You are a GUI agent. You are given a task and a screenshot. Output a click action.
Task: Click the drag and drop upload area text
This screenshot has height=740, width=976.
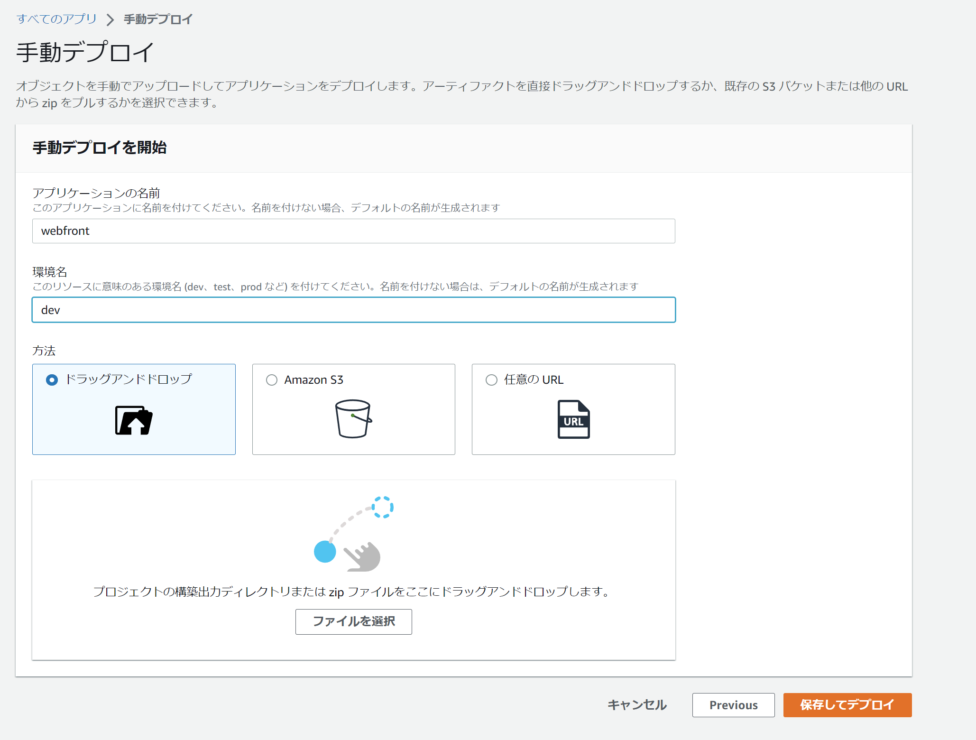(x=351, y=592)
